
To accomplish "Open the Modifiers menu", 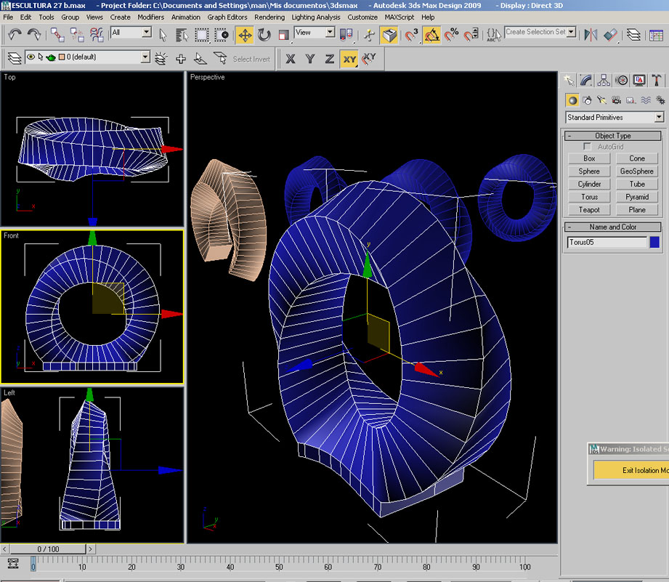I will click(150, 17).
